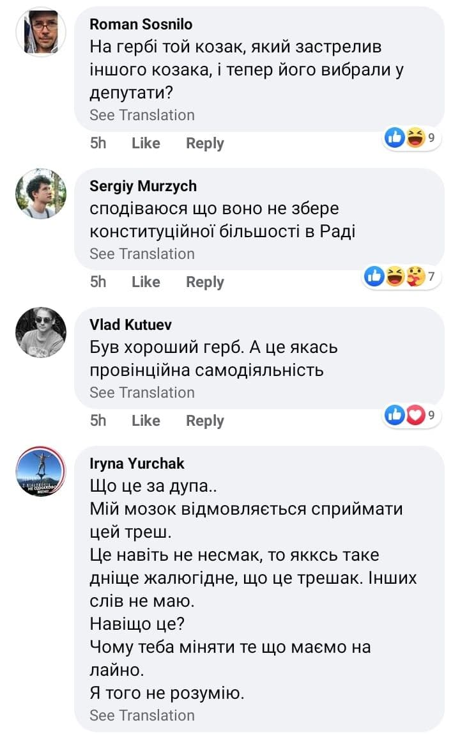Open the Iryna Yurchak name link
Image resolution: width=460 pixels, height=734 pixels.
coord(137,464)
